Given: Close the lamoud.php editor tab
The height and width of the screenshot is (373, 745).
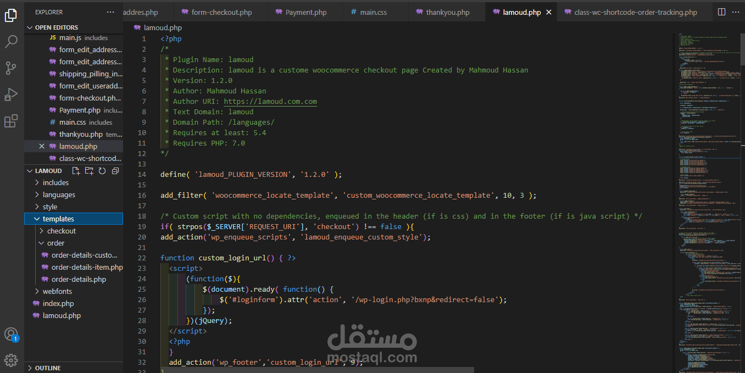Looking at the screenshot, I should pyautogui.click(x=548, y=12).
